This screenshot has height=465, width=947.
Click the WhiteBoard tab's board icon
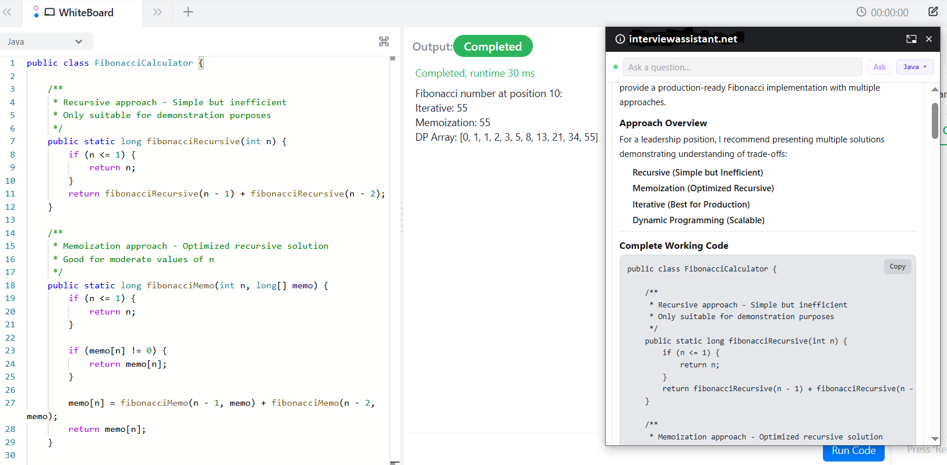[50, 12]
